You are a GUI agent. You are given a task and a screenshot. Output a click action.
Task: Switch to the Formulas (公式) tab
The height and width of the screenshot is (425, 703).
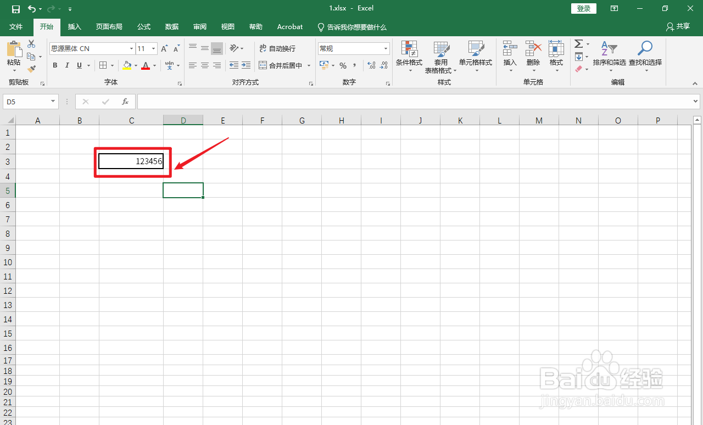tap(144, 26)
